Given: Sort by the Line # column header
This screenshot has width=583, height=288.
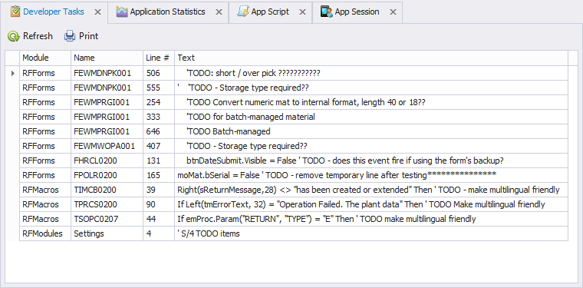Looking at the screenshot, I should [x=159, y=58].
